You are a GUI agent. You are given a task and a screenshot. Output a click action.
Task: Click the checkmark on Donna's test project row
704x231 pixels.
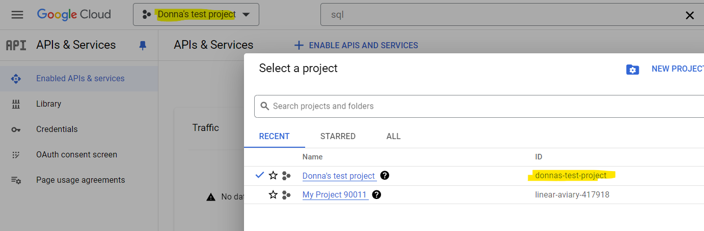coord(260,175)
